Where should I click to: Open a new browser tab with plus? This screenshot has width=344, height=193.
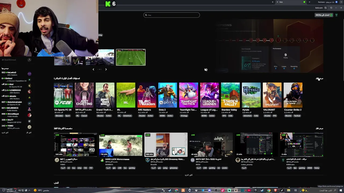[273, 2]
